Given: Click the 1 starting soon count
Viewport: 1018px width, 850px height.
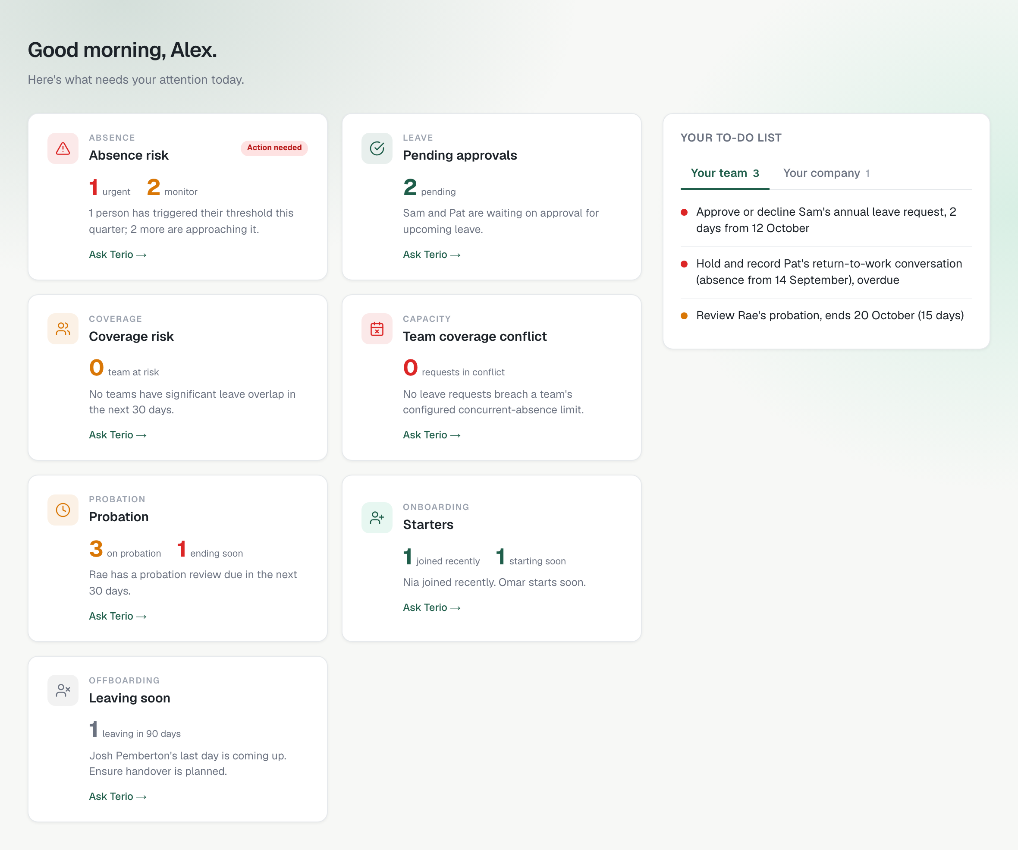Looking at the screenshot, I should pos(531,557).
